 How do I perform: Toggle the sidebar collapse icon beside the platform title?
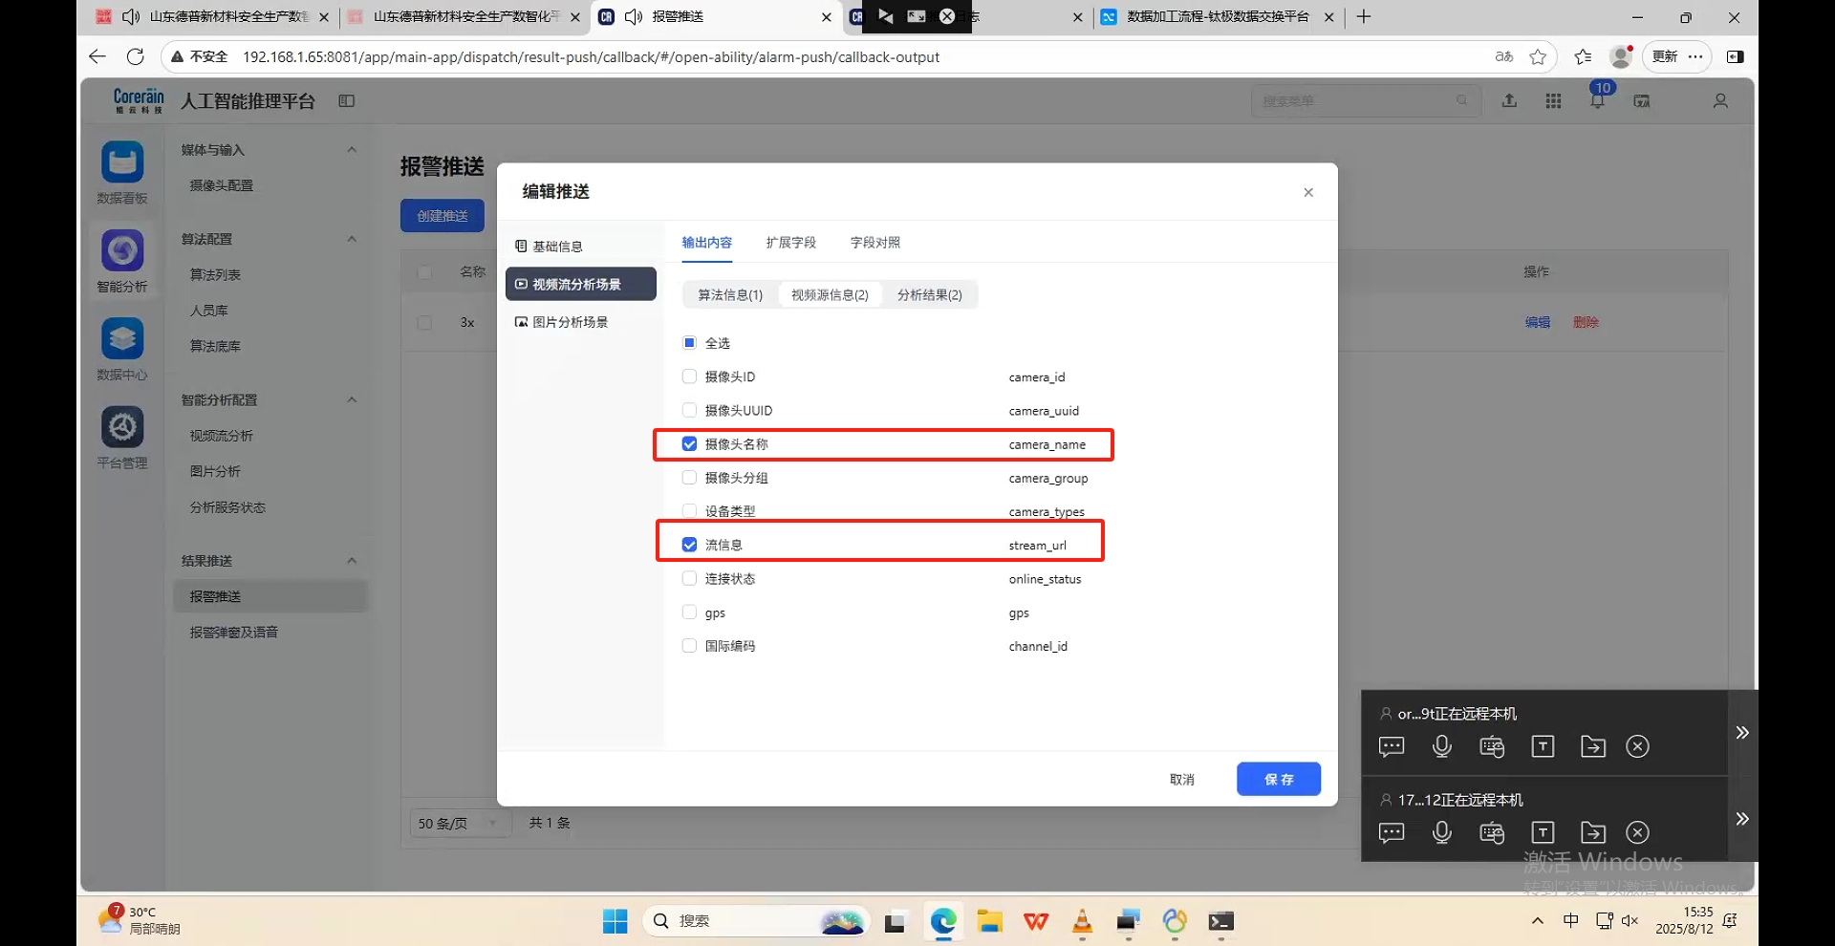point(347,101)
